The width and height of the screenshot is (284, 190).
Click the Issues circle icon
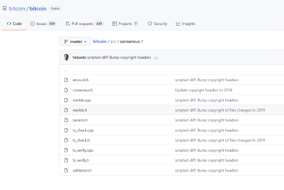click(x=33, y=23)
